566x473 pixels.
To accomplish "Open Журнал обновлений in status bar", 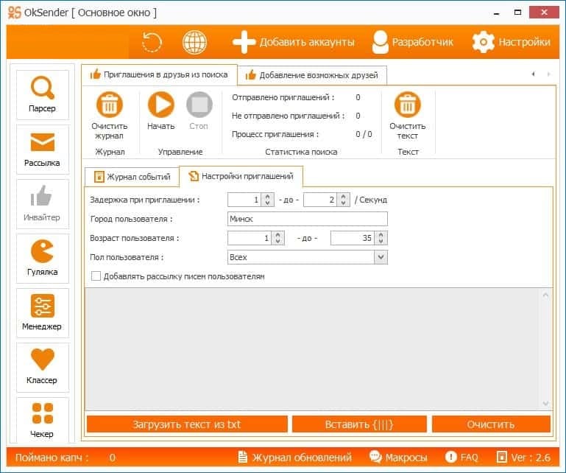I will (x=295, y=458).
